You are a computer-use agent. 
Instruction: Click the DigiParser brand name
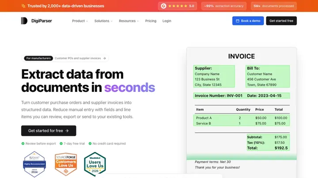42,21
